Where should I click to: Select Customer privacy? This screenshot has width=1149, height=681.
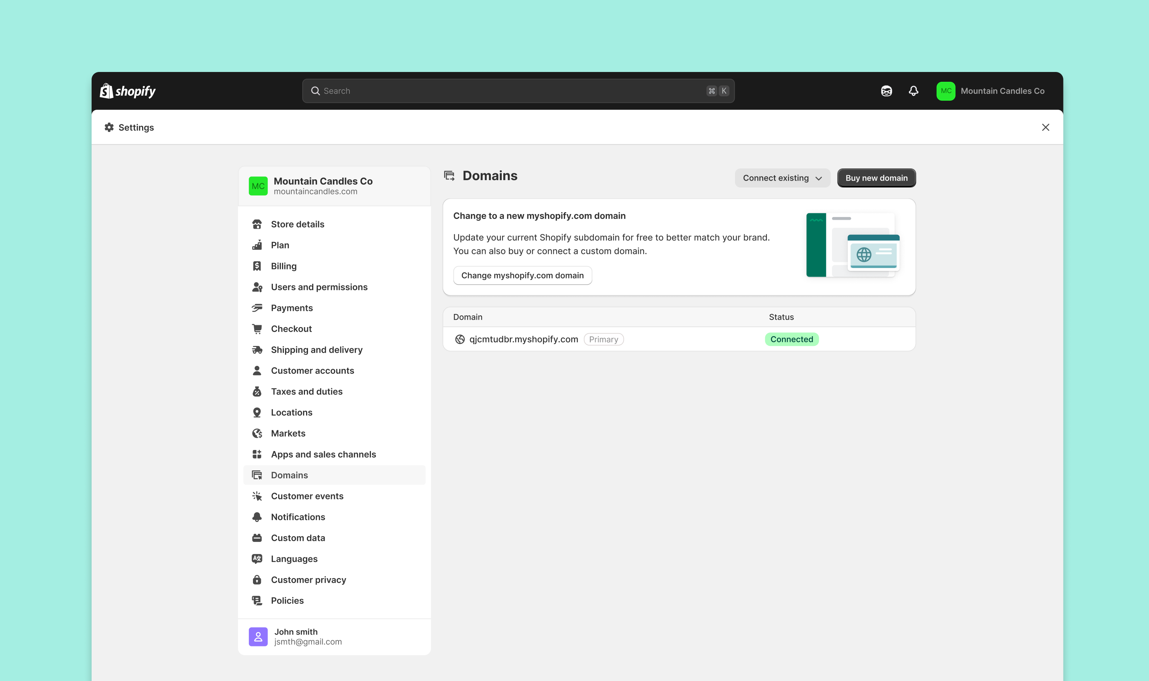tap(334, 580)
